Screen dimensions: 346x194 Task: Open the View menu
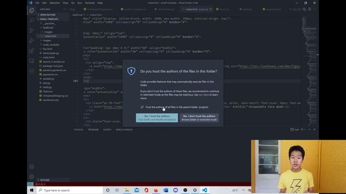(x=65, y=3)
